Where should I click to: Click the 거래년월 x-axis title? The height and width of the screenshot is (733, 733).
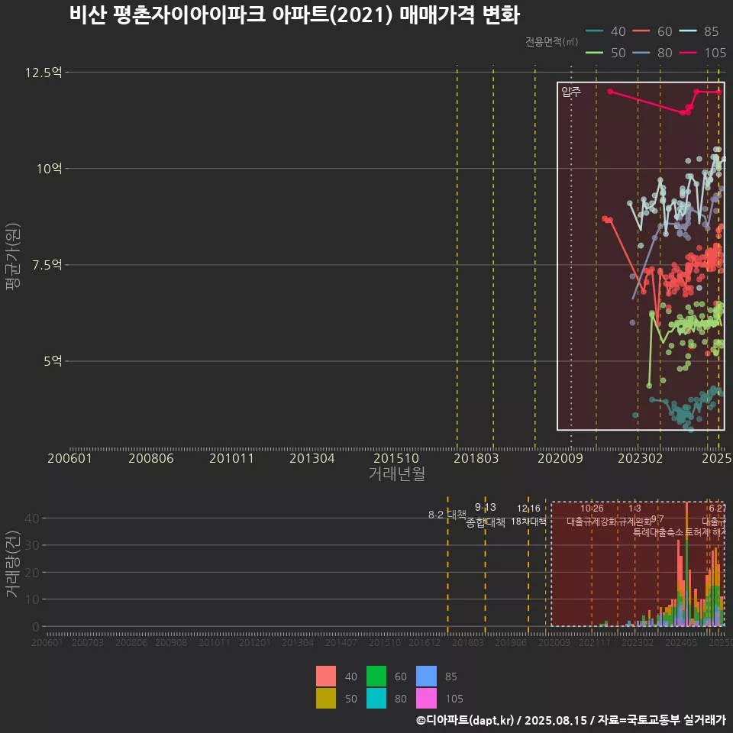(397, 473)
